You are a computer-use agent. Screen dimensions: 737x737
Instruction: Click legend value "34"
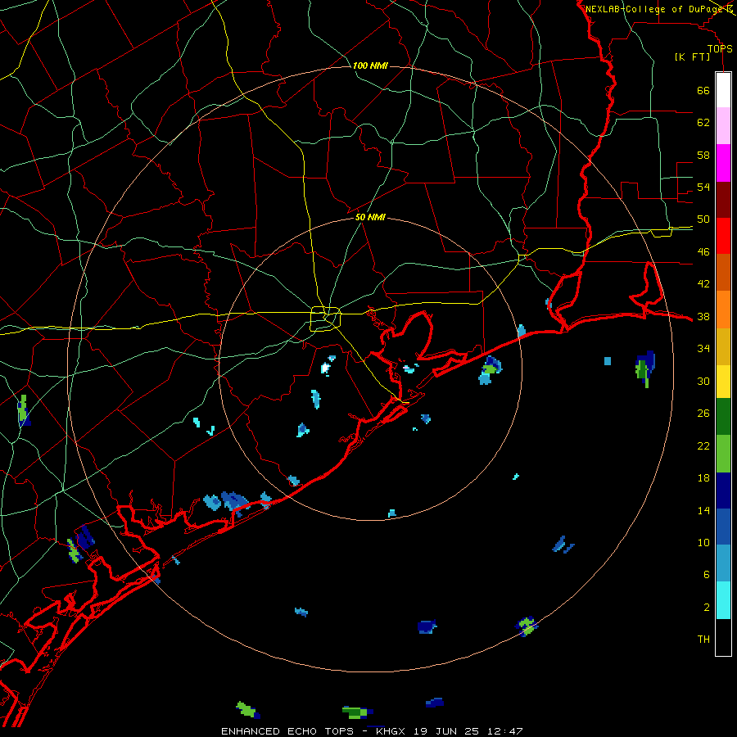pos(703,349)
